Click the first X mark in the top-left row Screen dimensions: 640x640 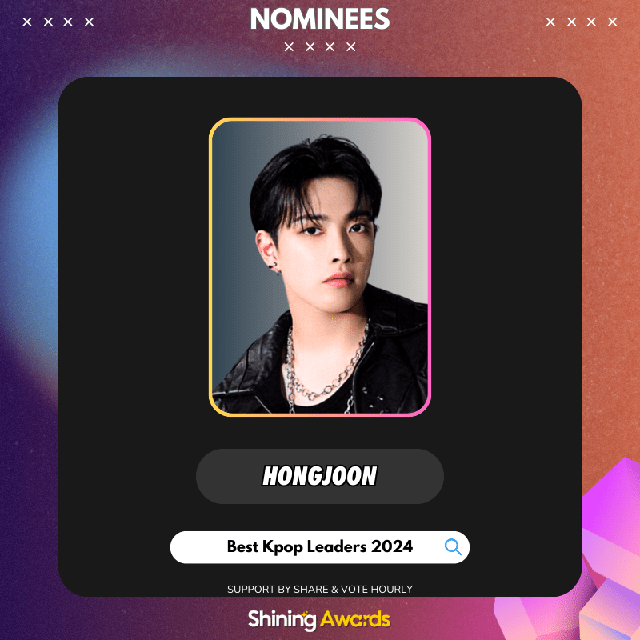click(x=27, y=22)
